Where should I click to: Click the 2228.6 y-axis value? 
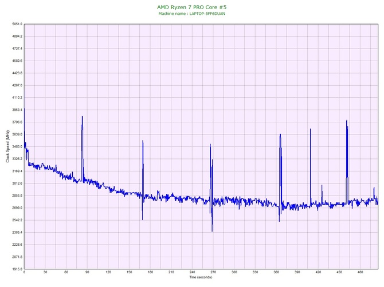pyautogui.click(x=17, y=245)
